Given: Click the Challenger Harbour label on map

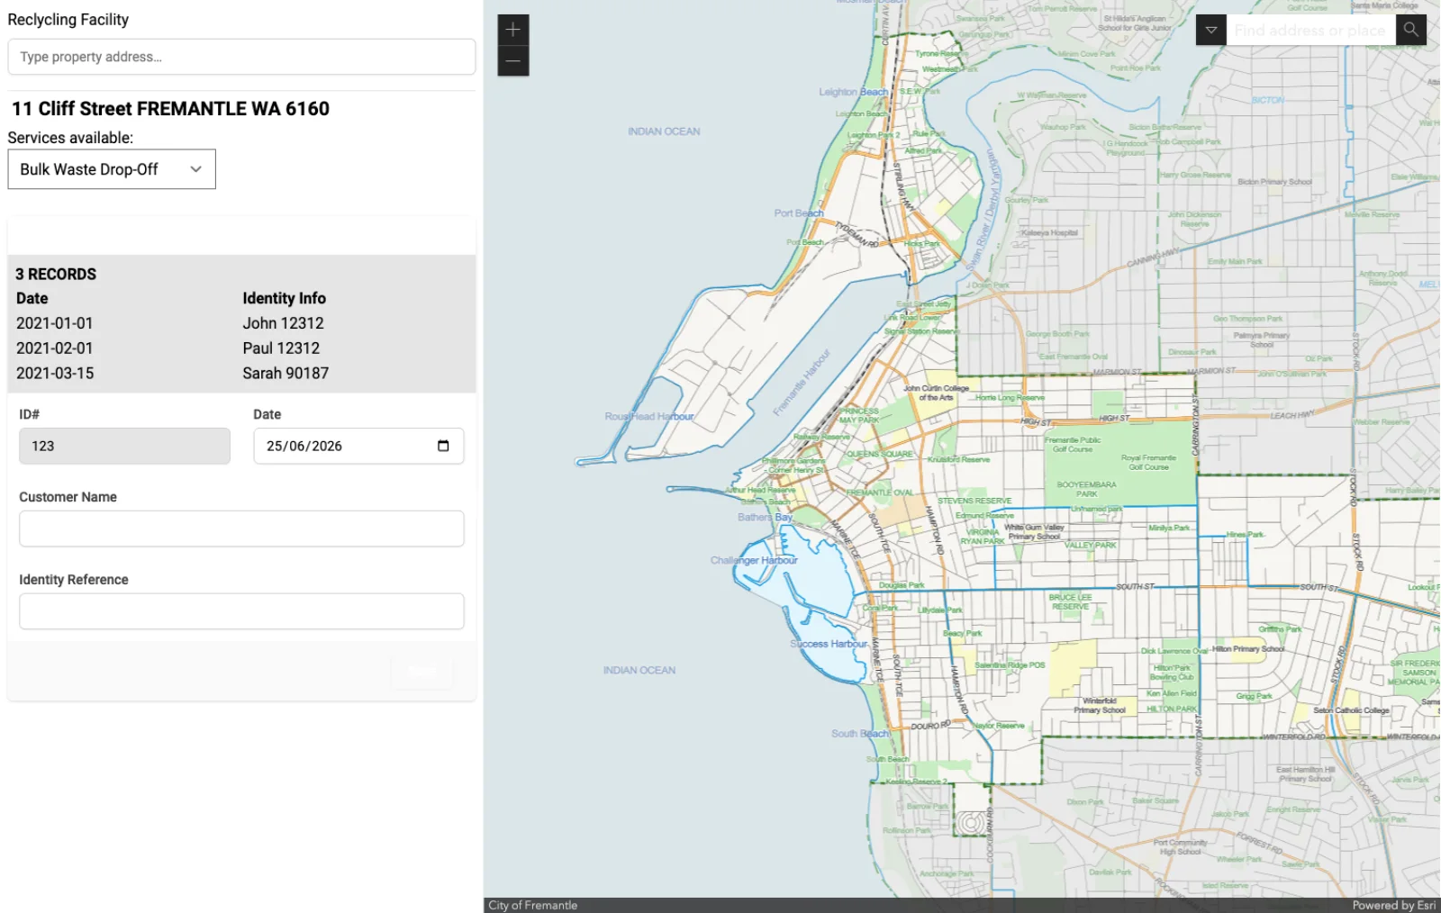Looking at the screenshot, I should click(x=754, y=560).
